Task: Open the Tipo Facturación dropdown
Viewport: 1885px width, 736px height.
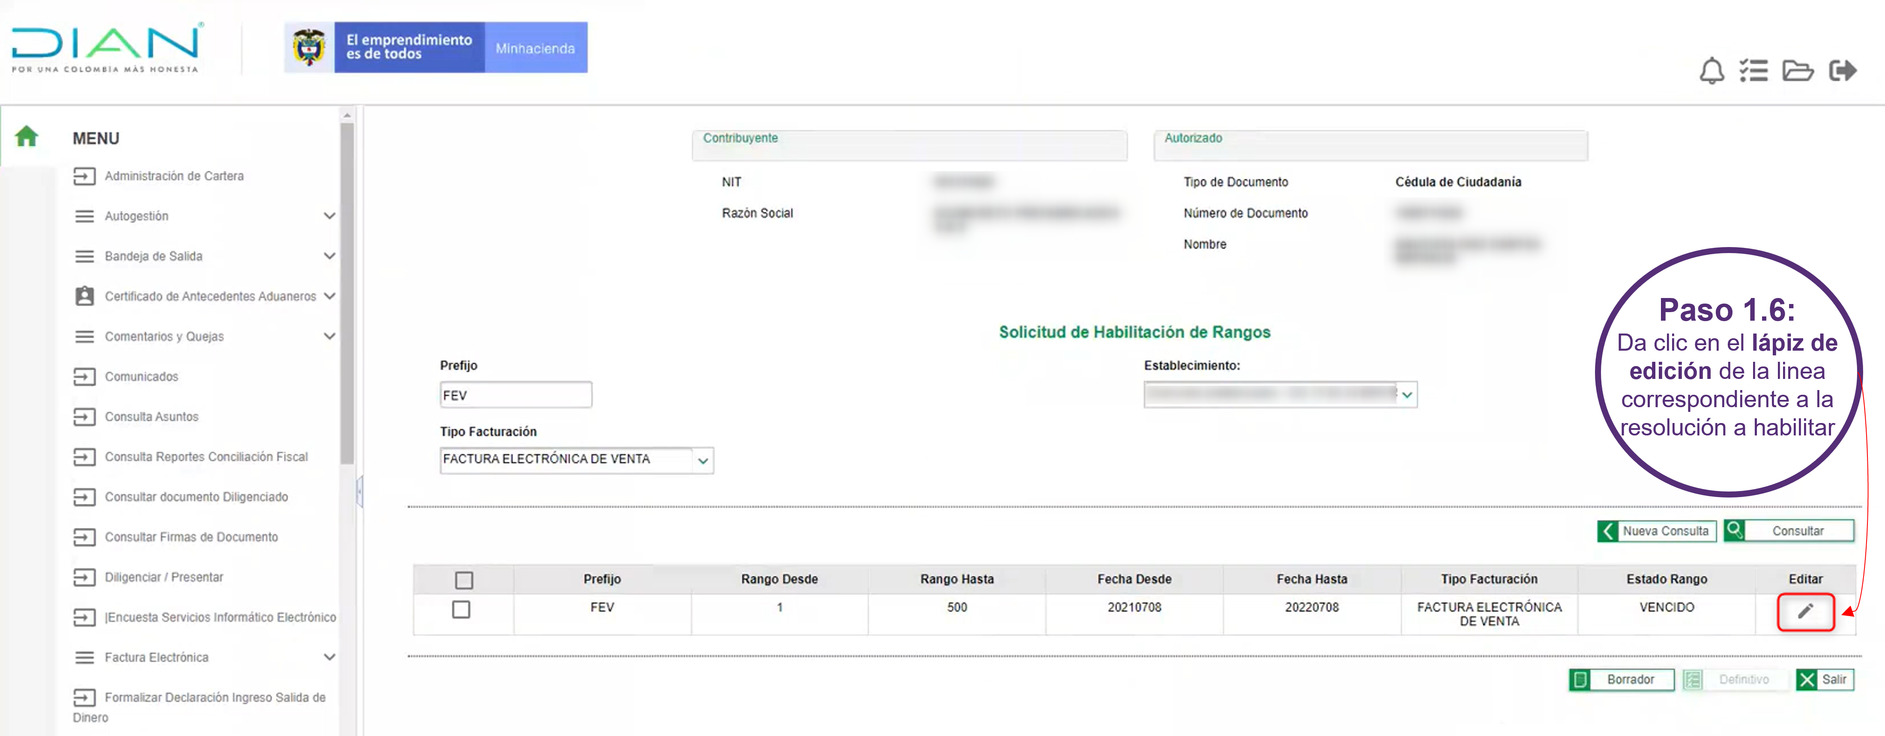Action: click(703, 460)
